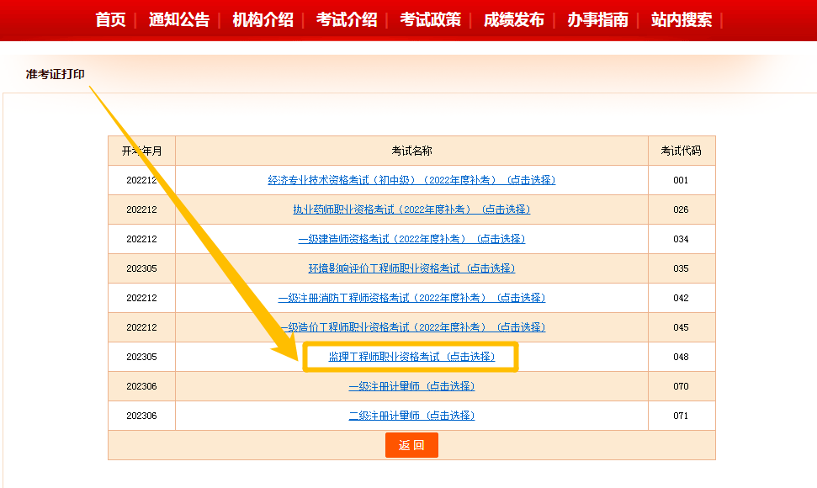The image size is (817, 488).
Task: Select the 二级注册计量师 link
Action: click(411, 416)
